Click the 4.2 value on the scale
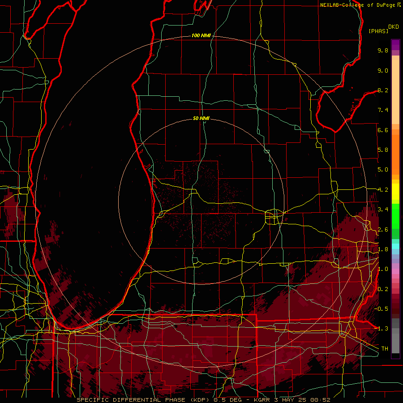The image size is (403, 403). (x=383, y=190)
